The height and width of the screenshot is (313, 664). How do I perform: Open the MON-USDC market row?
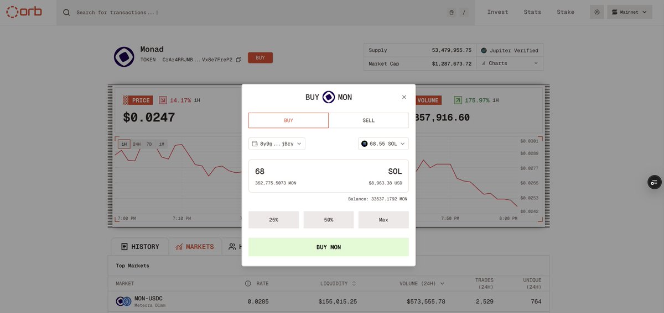(329, 302)
